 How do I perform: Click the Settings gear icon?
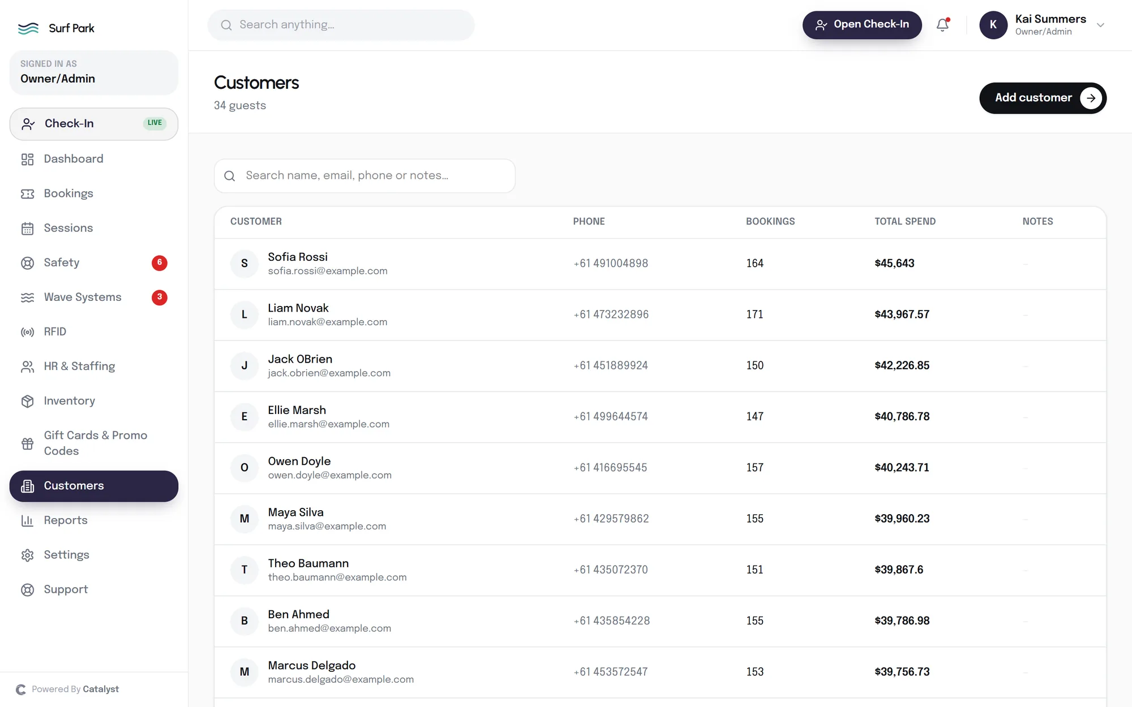[x=27, y=555]
